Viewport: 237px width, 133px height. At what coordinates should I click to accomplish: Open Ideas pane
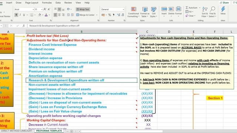coord(223,11)
